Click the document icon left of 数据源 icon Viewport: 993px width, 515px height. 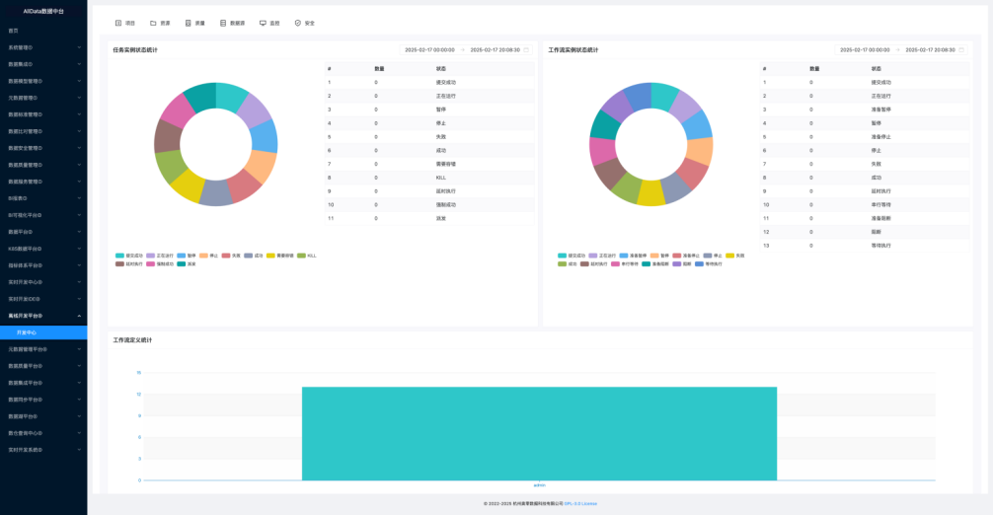pos(189,23)
